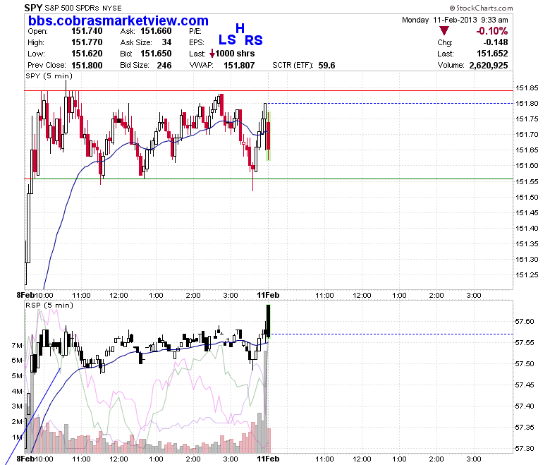Click the Volume value 2,620,925
The width and height of the screenshot is (550, 465).
(x=488, y=66)
